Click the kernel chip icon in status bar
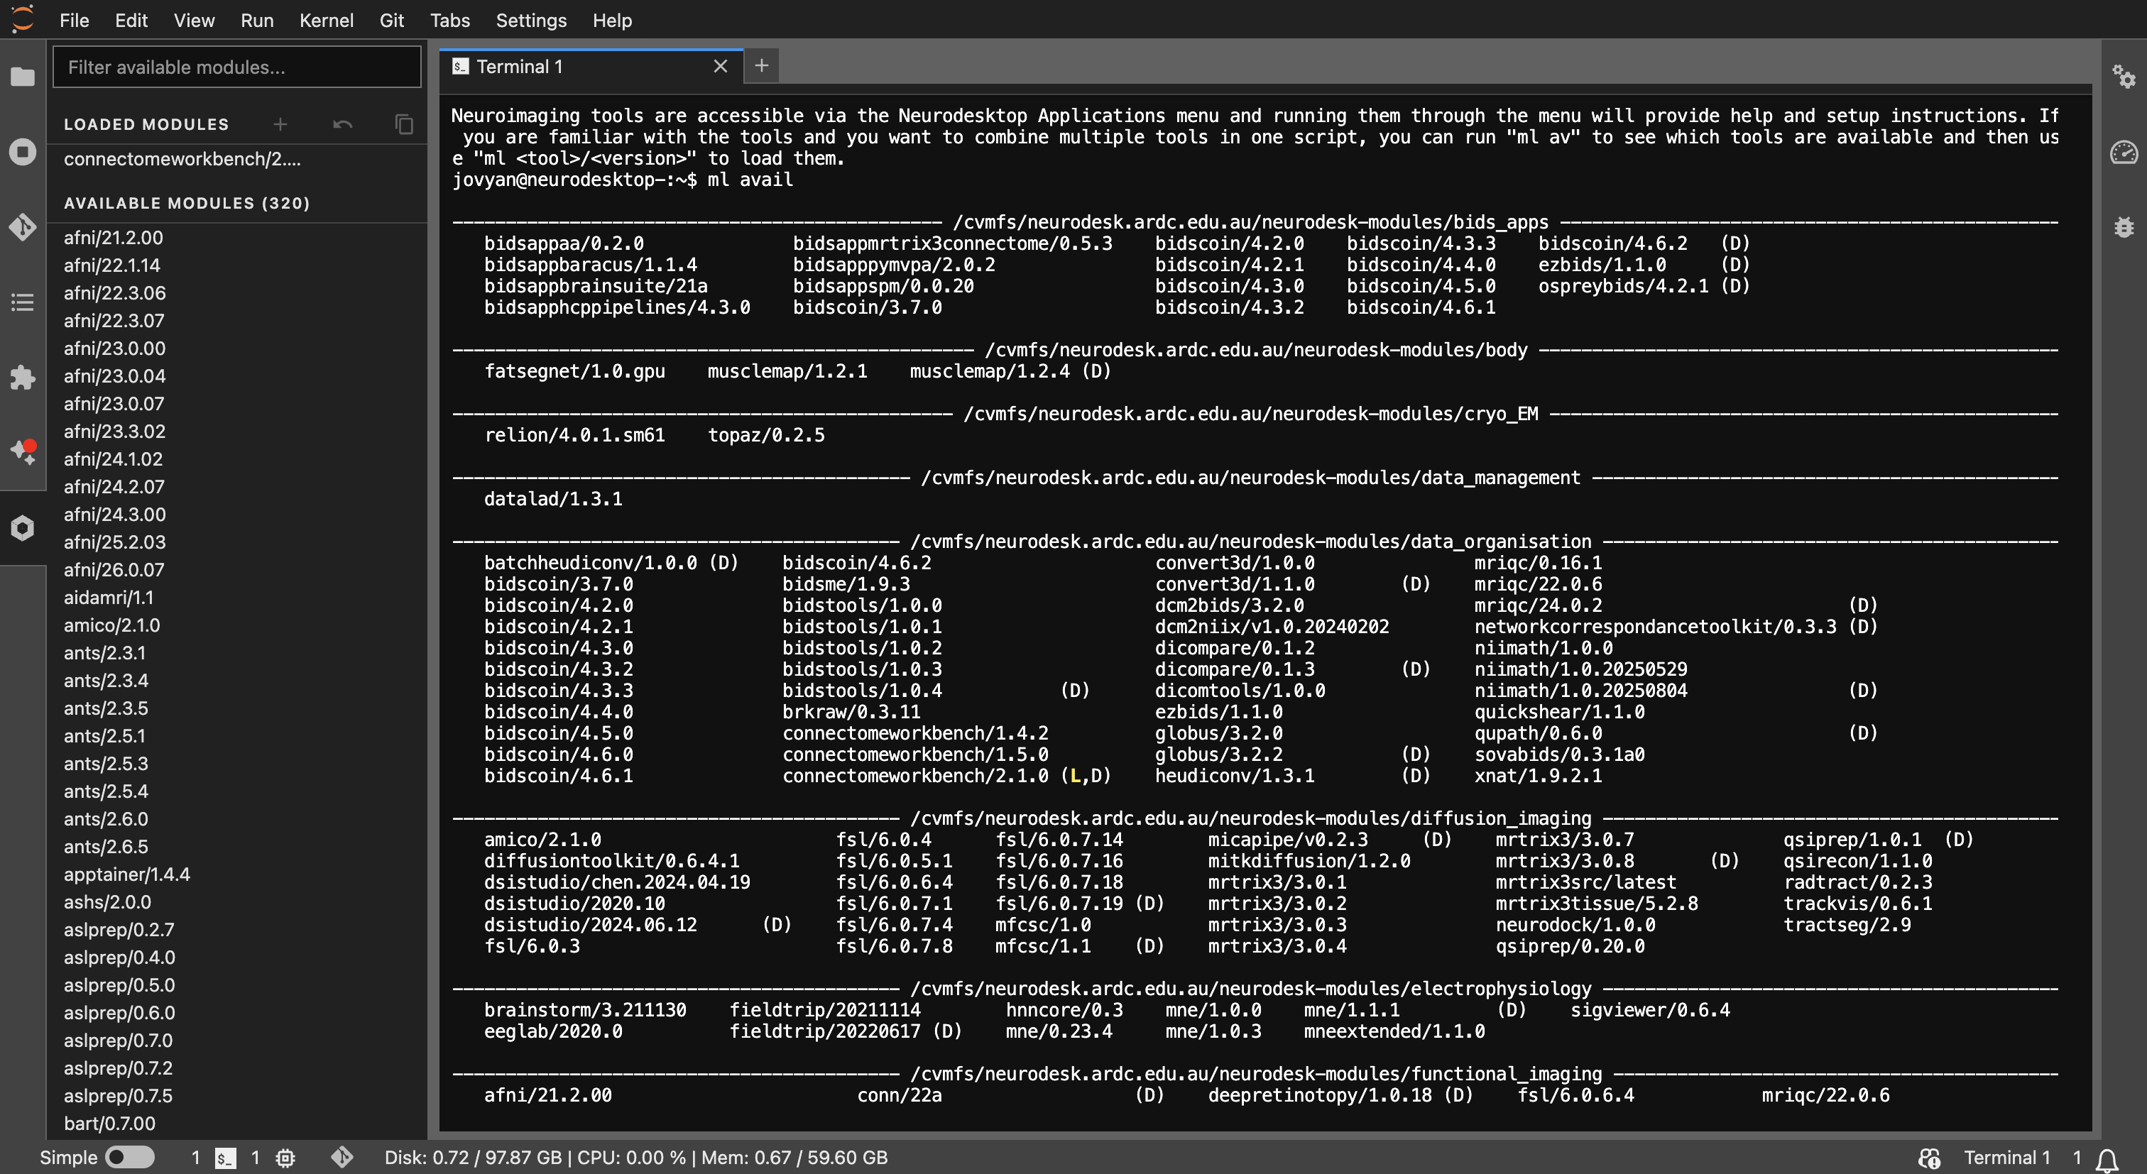This screenshot has width=2147, height=1174. 285,1158
